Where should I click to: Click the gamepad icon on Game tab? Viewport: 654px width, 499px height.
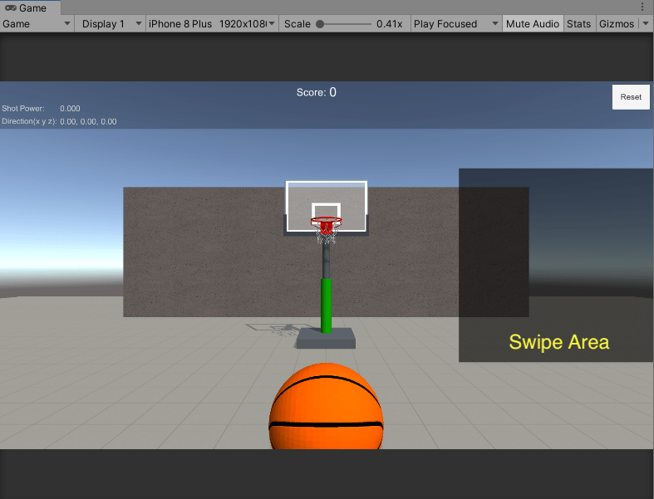(11, 8)
